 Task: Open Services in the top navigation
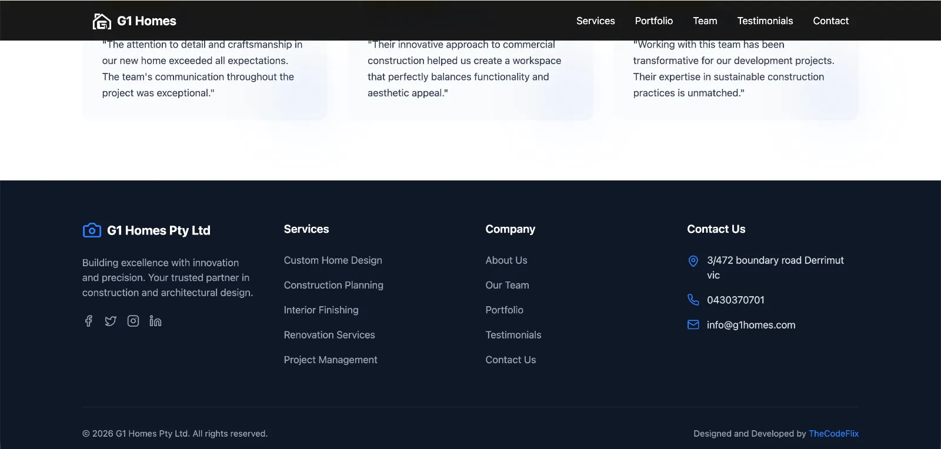(x=595, y=21)
